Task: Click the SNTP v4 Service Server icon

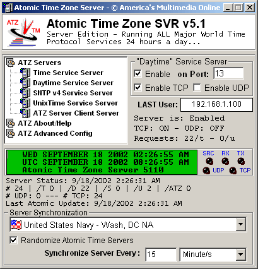Action: coord(25,93)
